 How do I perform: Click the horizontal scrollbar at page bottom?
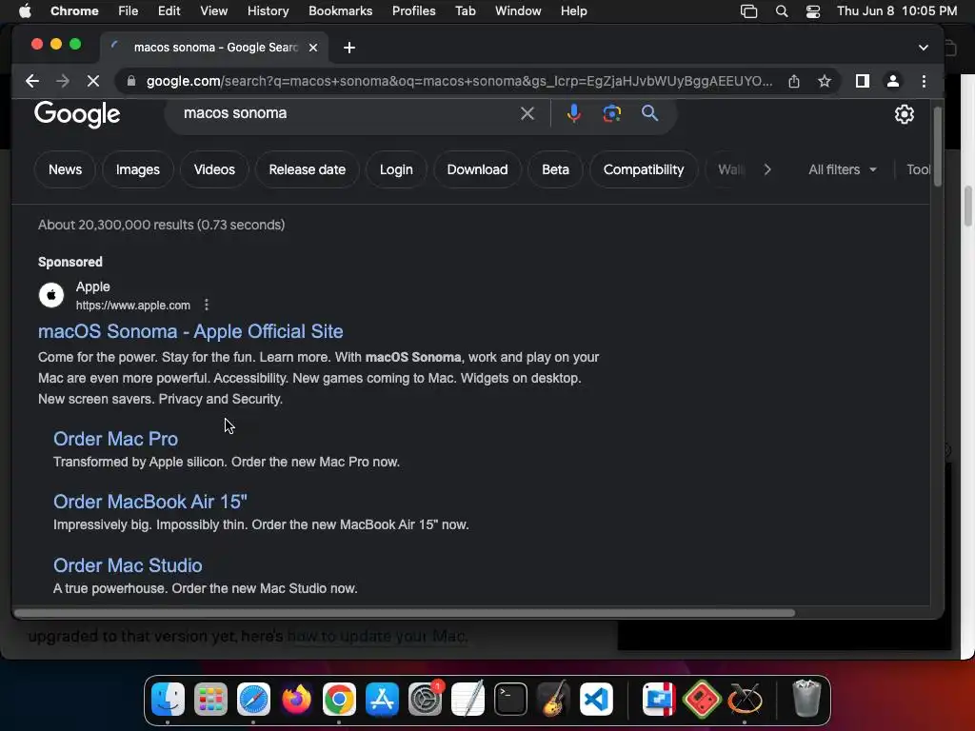click(x=404, y=613)
